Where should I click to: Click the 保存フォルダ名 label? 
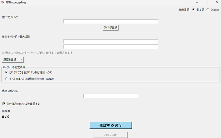(10, 91)
